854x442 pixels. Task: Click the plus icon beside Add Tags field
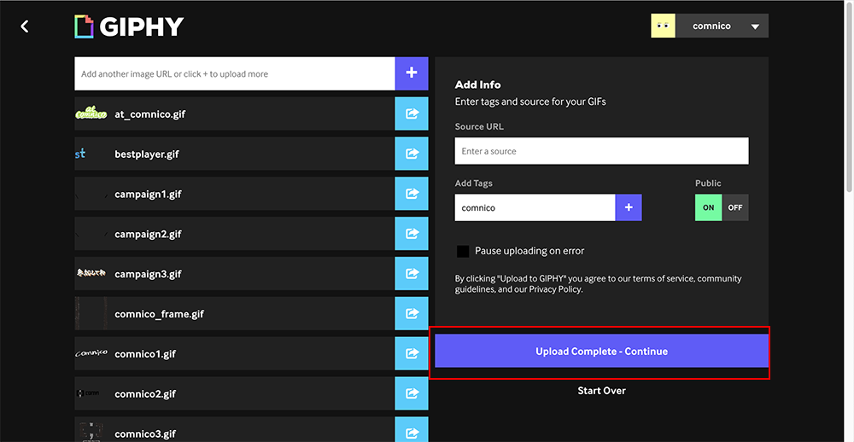(629, 207)
